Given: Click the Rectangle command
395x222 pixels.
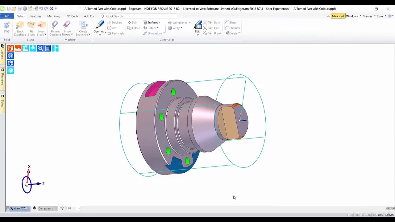Looking at the screenshot, I should [116, 33].
